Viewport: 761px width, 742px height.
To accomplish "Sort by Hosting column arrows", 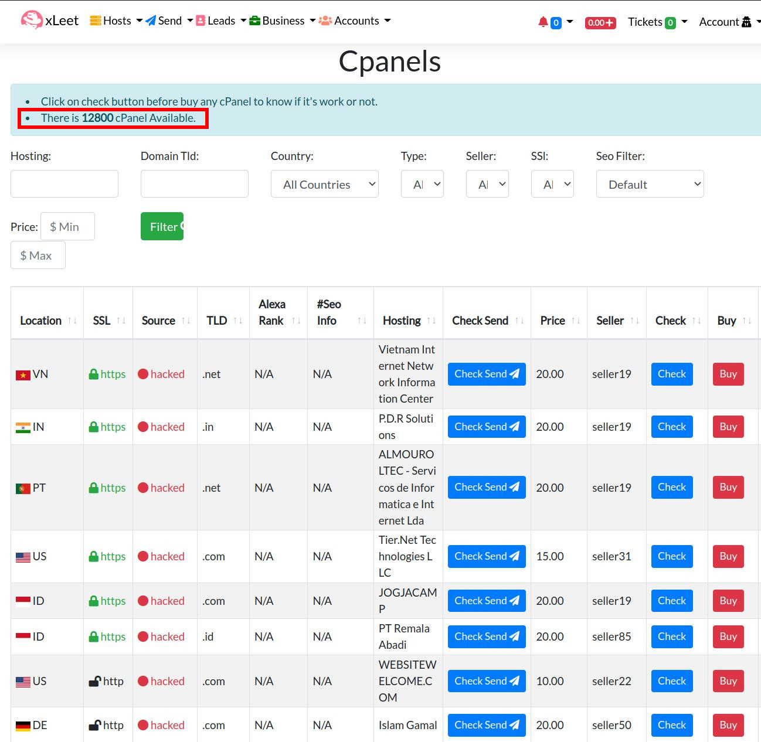I will pos(432,321).
